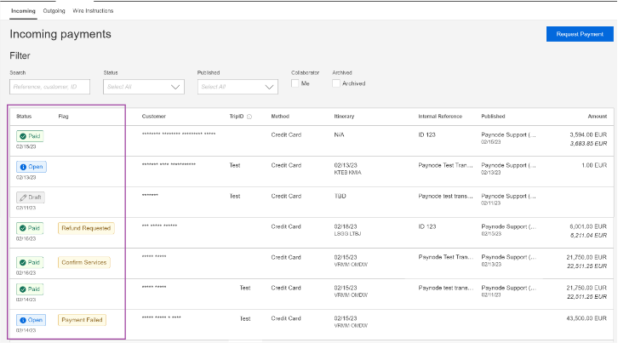Sort by the Status column header
618x343 pixels.
(x=24, y=117)
